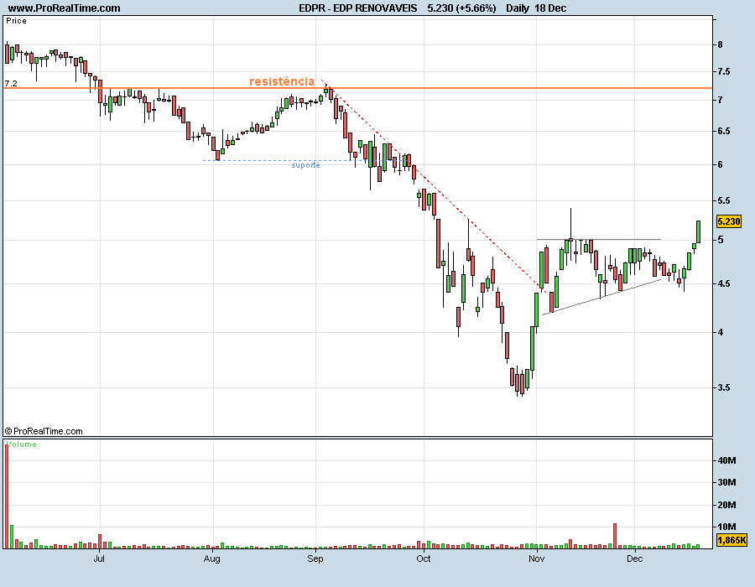Click the 7.2 resistance level label

[x=11, y=83]
